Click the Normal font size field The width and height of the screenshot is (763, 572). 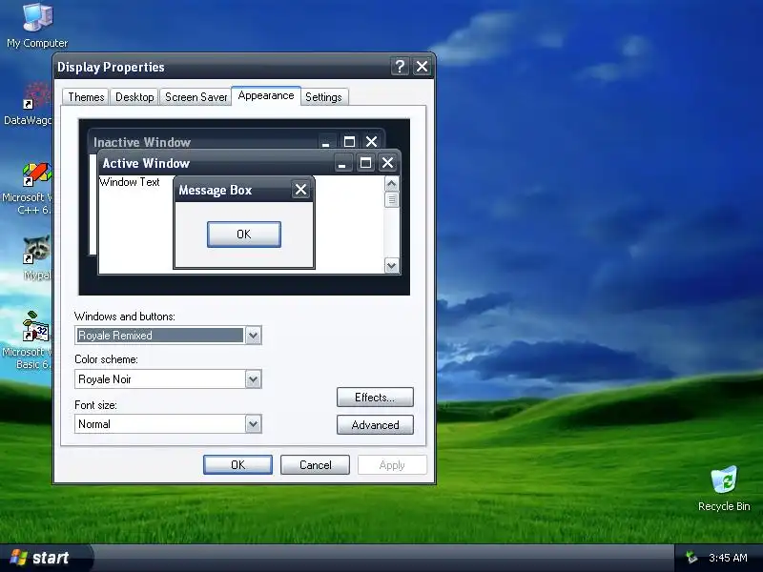tap(168, 423)
